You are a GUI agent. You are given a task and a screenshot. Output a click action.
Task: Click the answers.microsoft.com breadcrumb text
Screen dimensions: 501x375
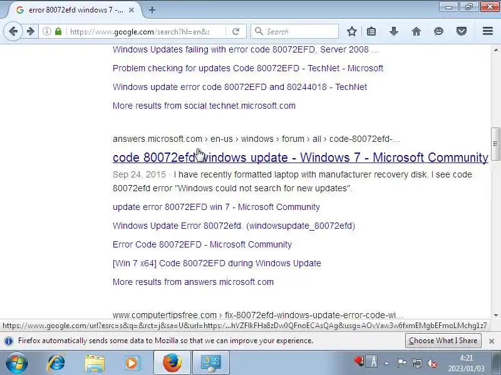[x=256, y=139]
